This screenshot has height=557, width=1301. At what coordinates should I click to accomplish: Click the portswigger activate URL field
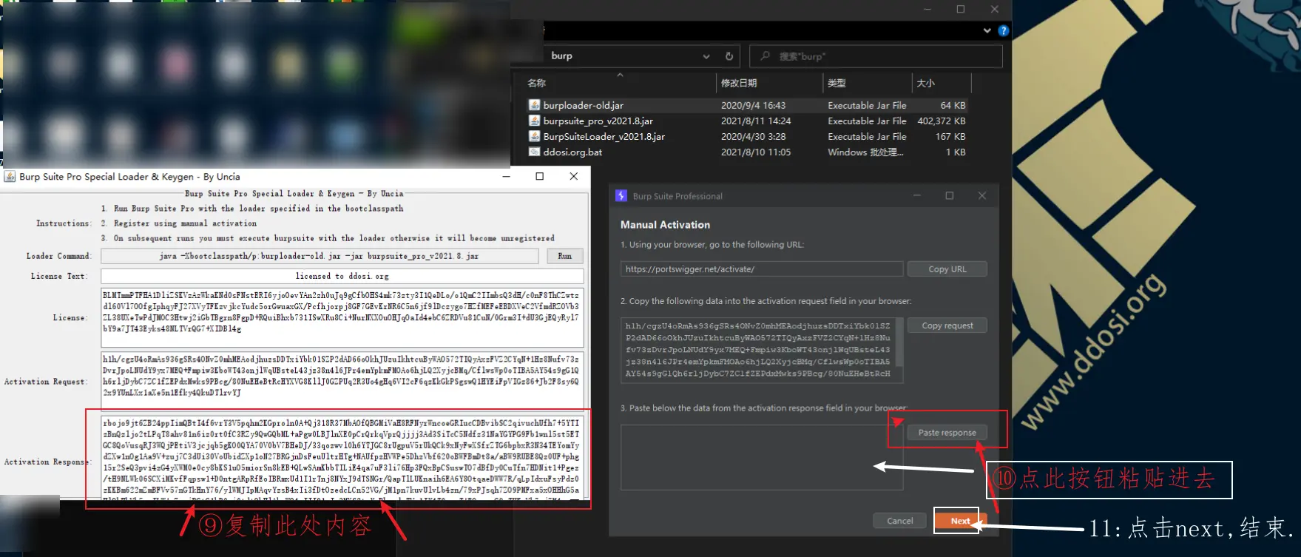[x=762, y=269]
